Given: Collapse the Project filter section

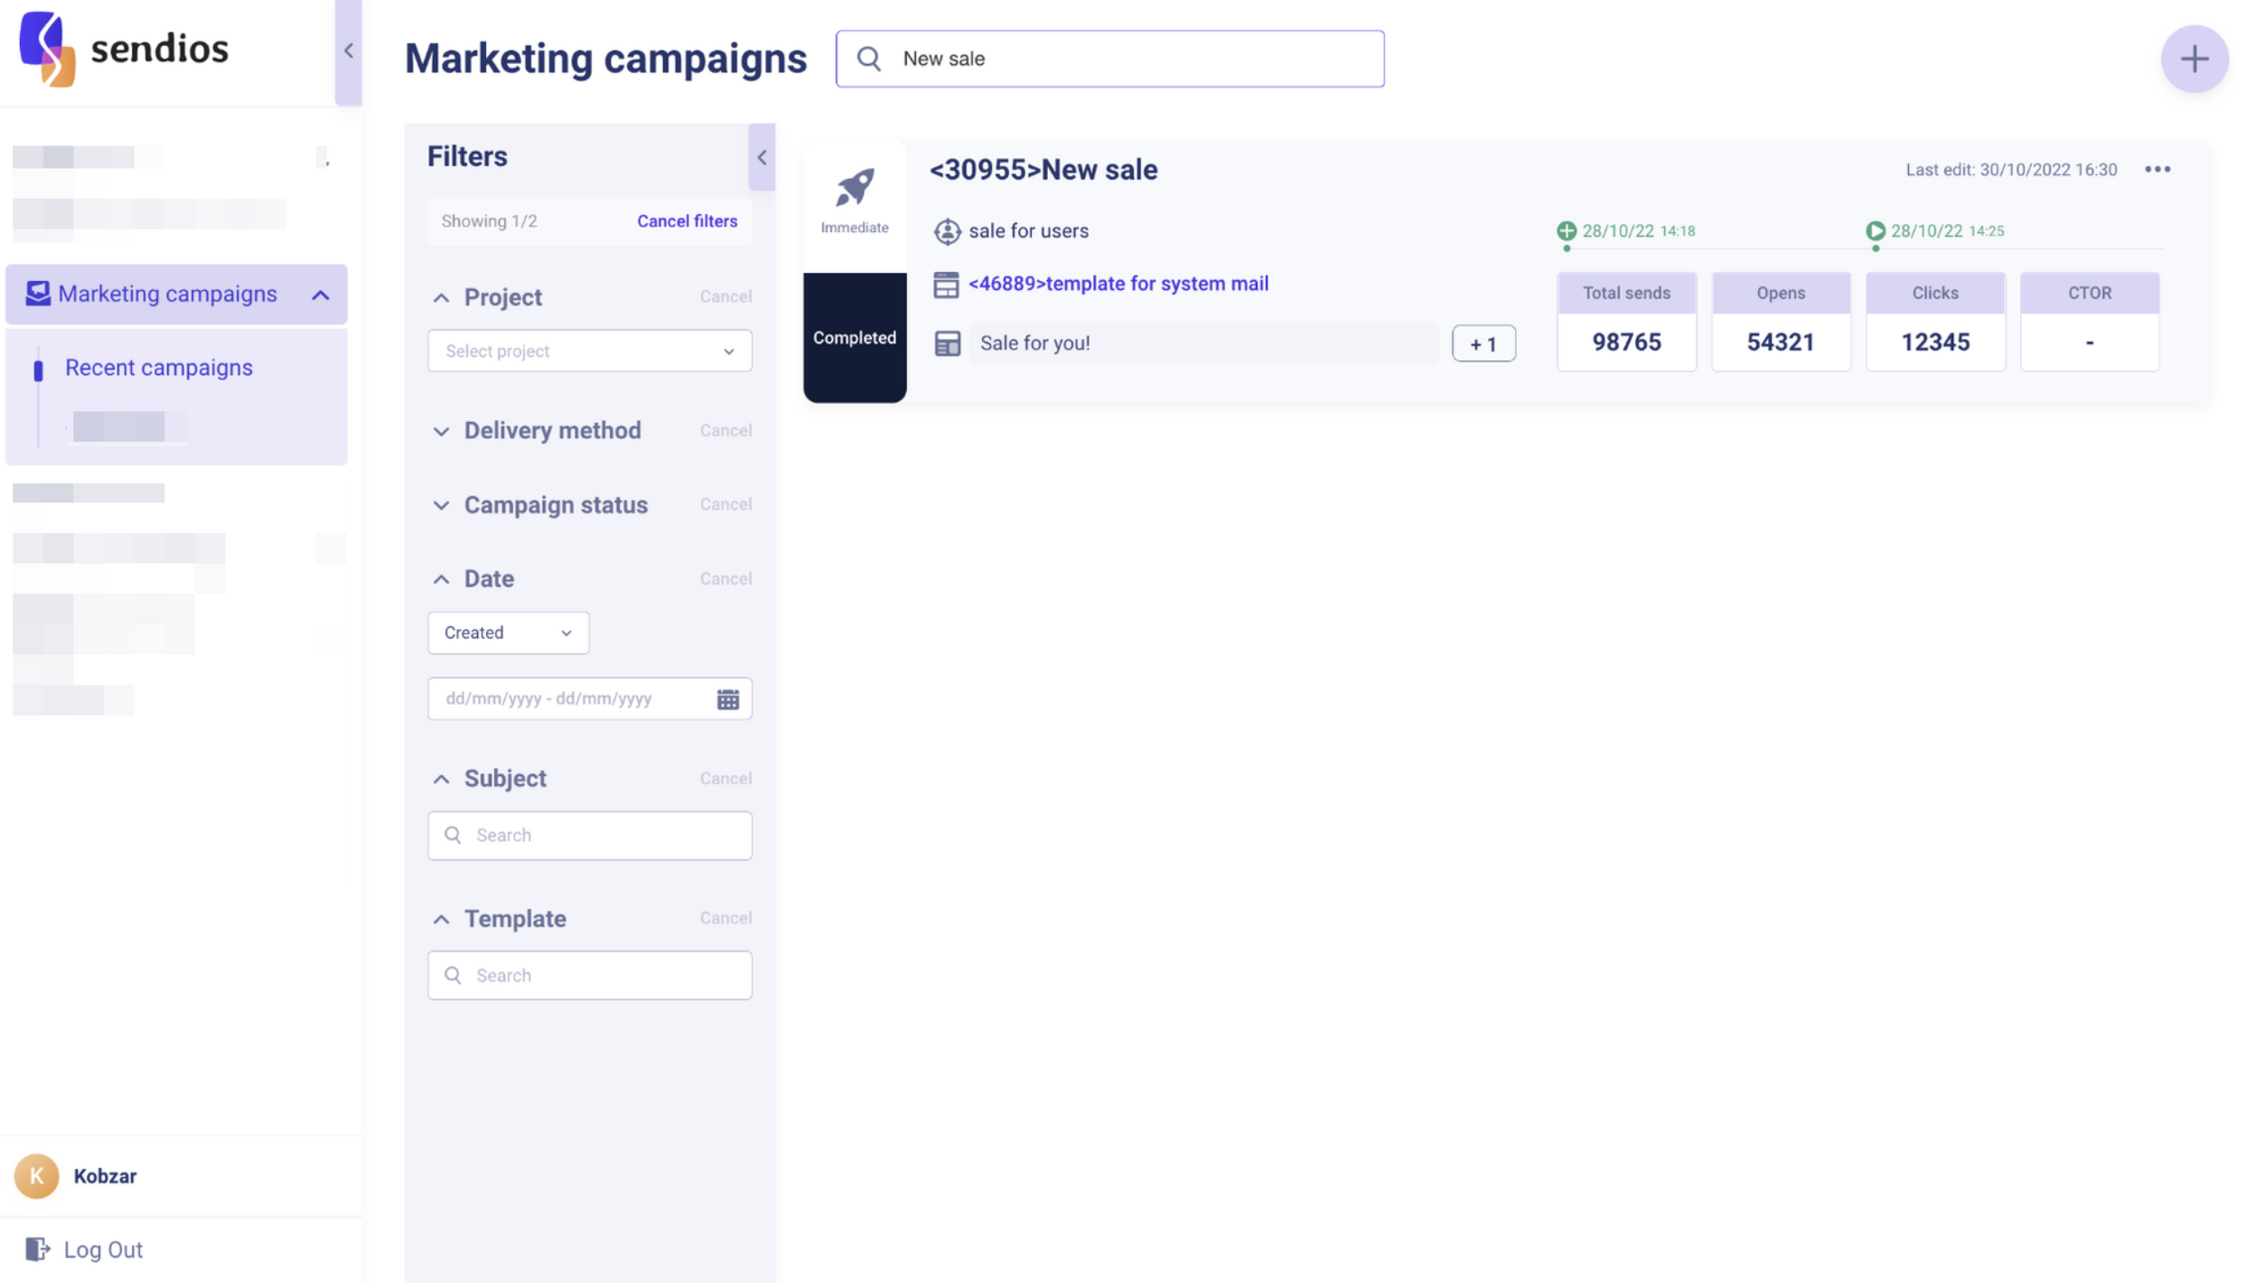Looking at the screenshot, I should click(x=441, y=297).
